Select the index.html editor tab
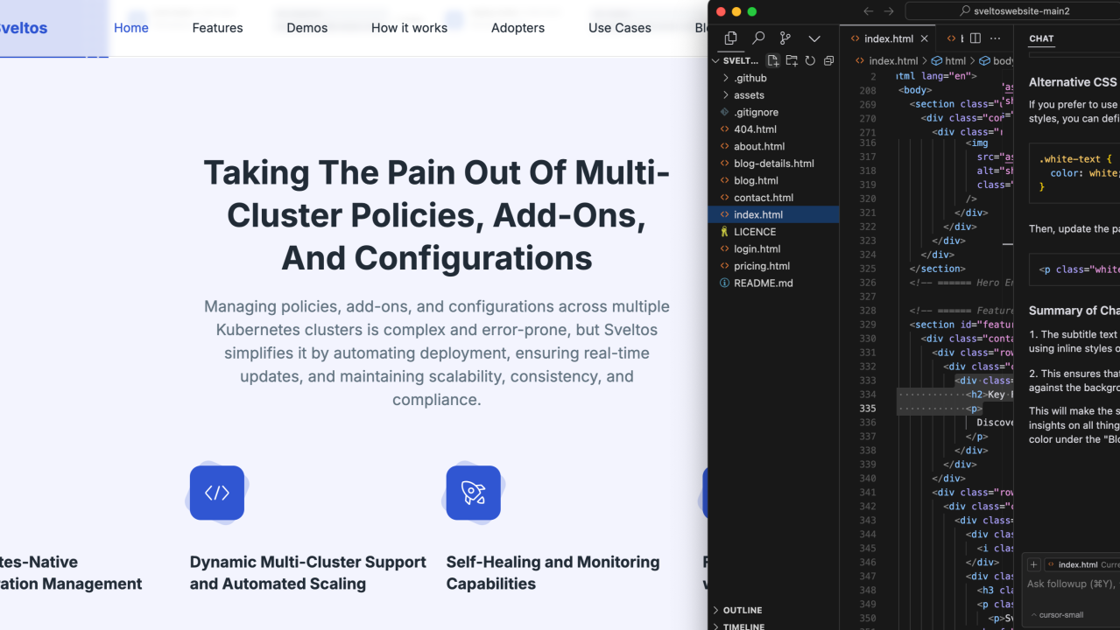The width and height of the screenshot is (1120, 630). coord(886,38)
